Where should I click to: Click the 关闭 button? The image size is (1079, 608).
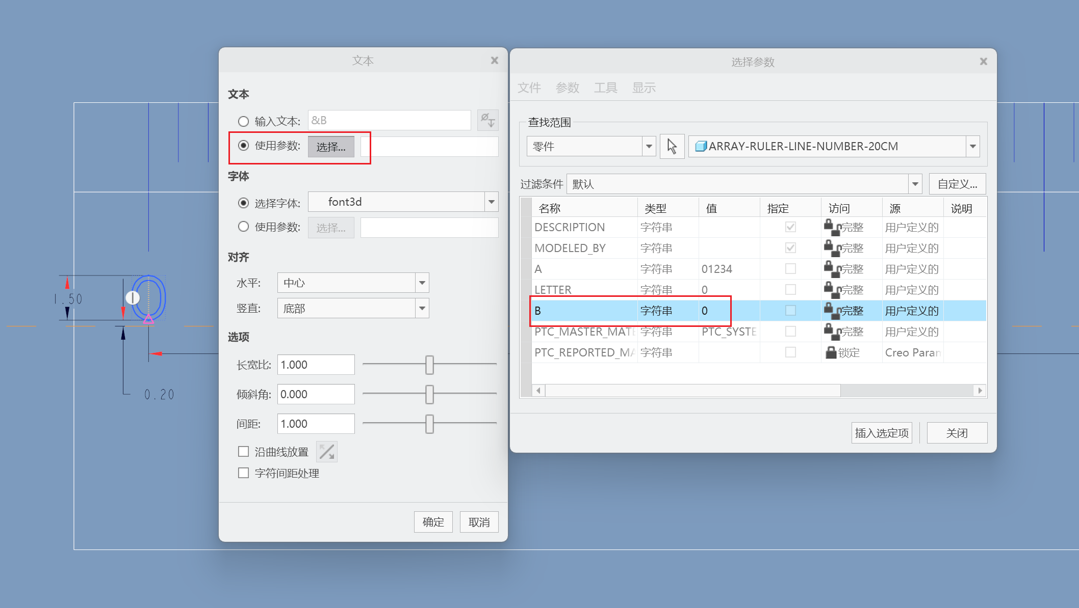pyautogui.click(x=957, y=433)
